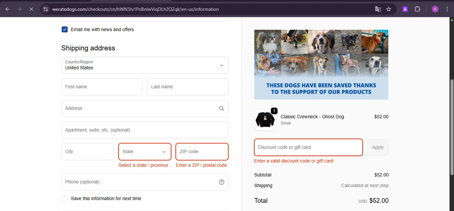Image resolution: width=454 pixels, height=211 pixels.
Task: Click the Enter a valid discount code message
Action: (294, 161)
